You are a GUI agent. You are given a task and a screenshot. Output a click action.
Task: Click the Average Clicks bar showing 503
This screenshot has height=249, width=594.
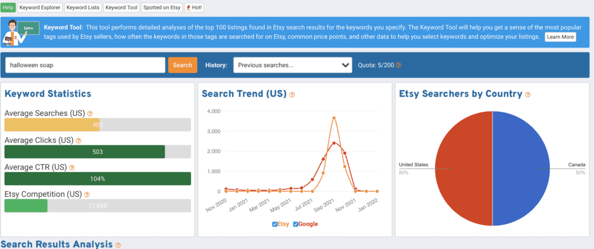pos(97,152)
